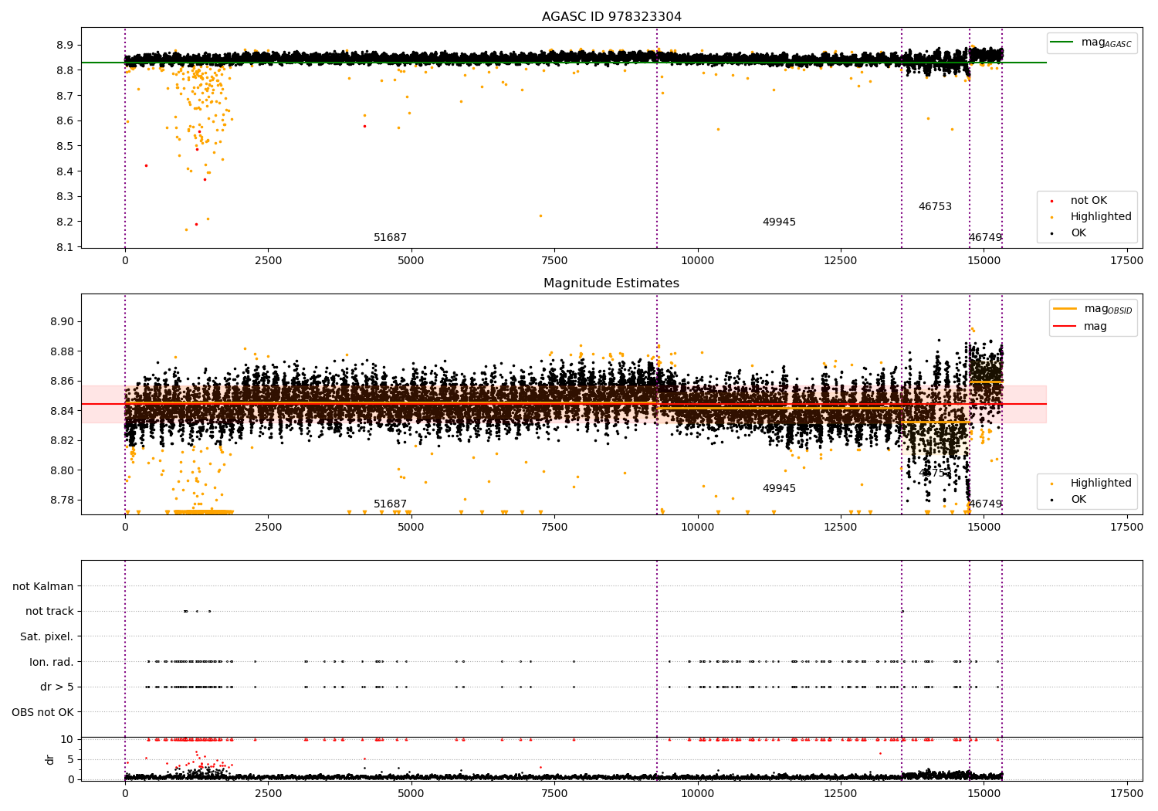The width and height of the screenshot is (1158, 811).
Task: Click the '2500' x-axis tick under top plot
Action: pos(268,261)
